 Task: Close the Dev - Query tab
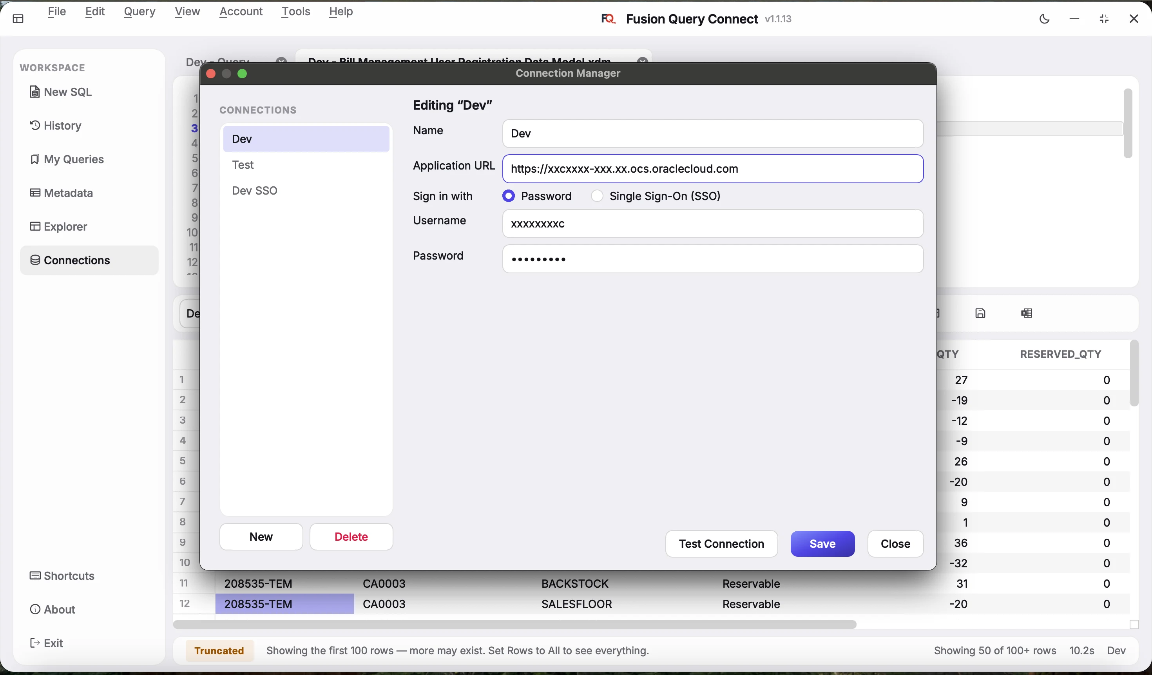click(282, 60)
